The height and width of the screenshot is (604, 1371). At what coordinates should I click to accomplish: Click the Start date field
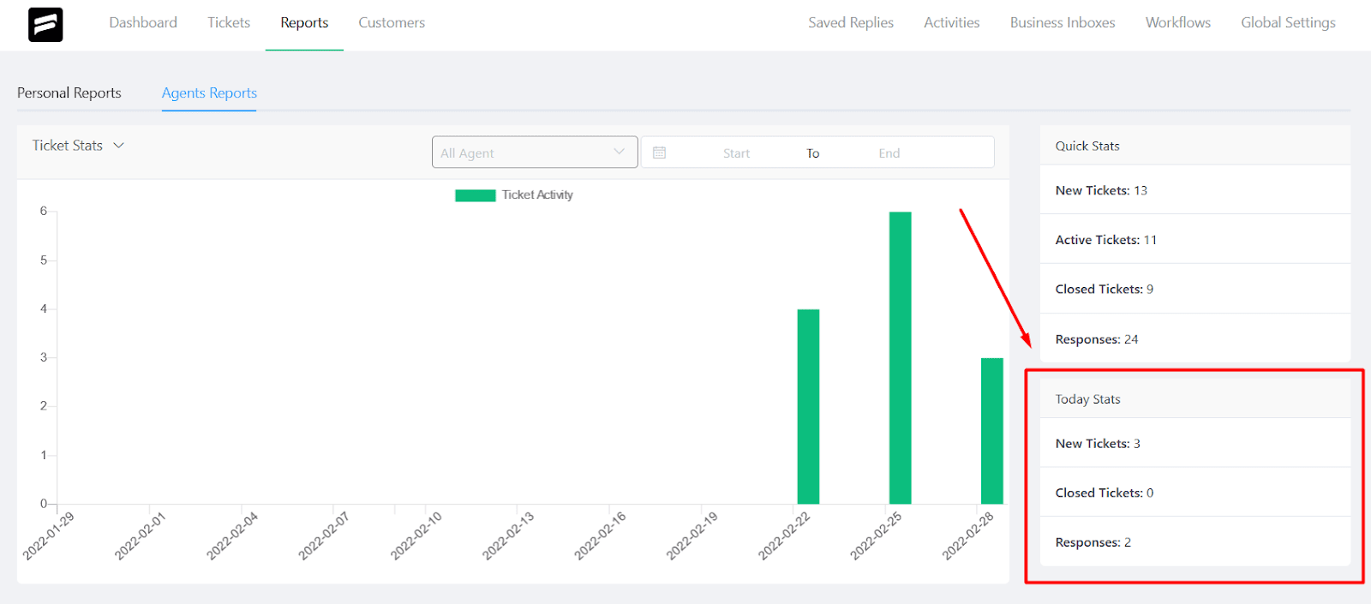click(736, 153)
